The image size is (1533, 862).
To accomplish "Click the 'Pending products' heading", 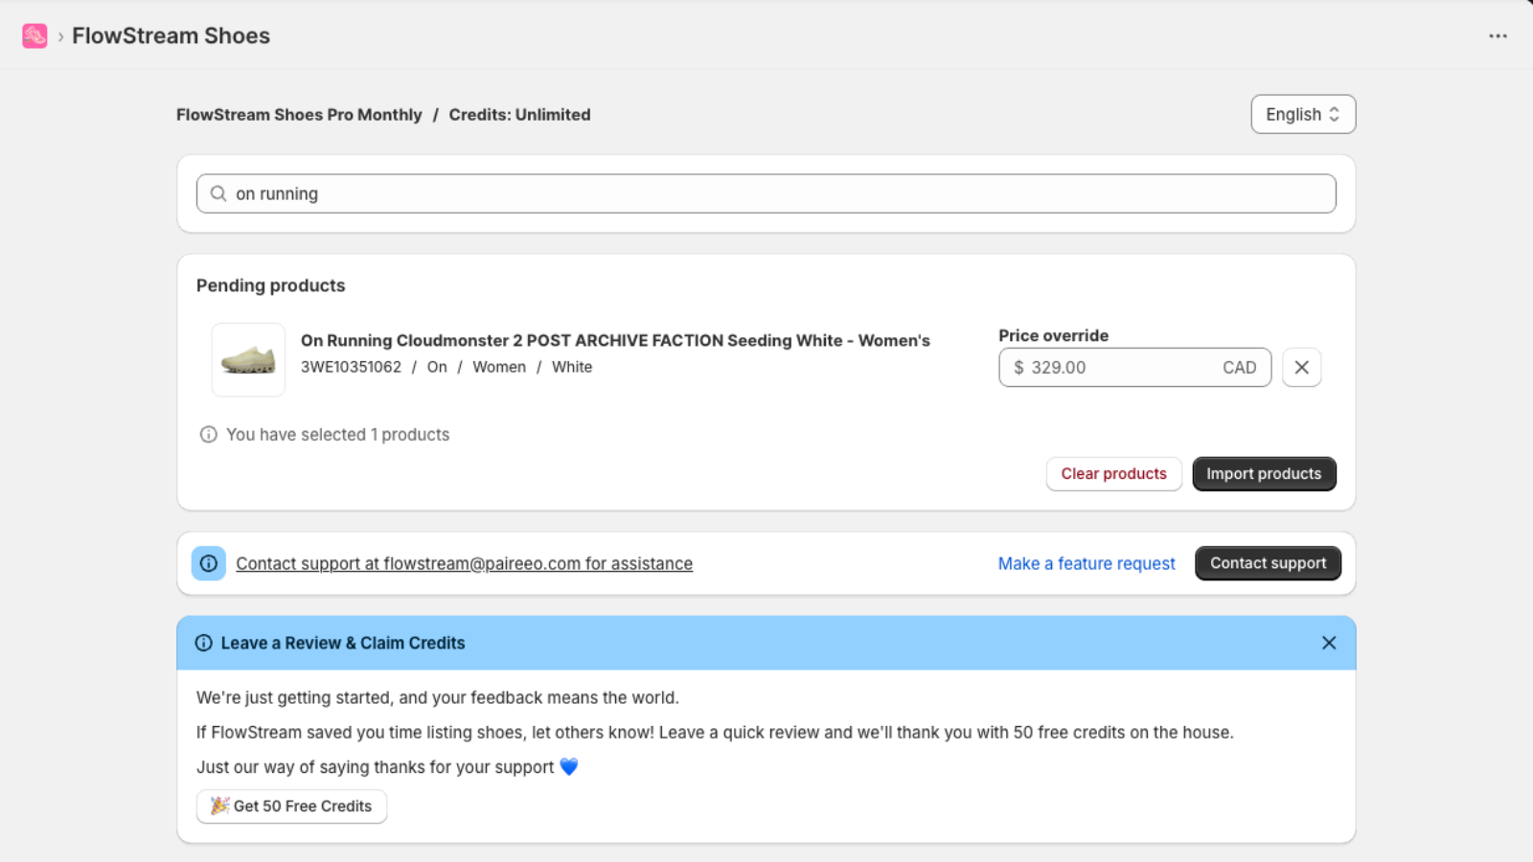I will click(270, 285).
